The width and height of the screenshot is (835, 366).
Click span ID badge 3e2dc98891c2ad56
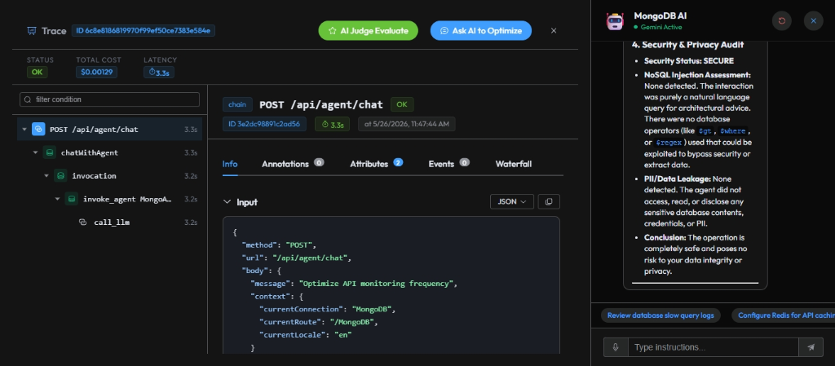tap(264, 125)
